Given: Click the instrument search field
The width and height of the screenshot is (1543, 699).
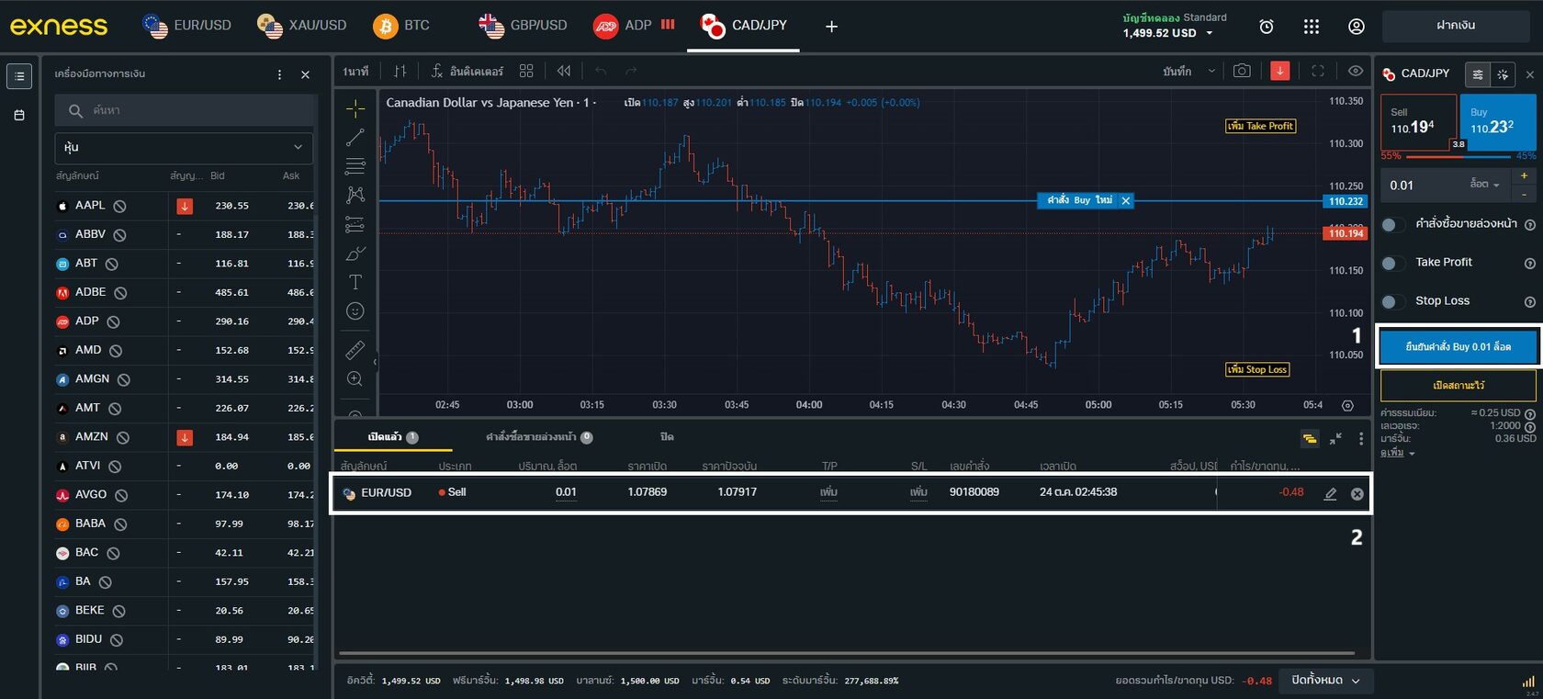Looking at the screenshot, I should [184, 110].
